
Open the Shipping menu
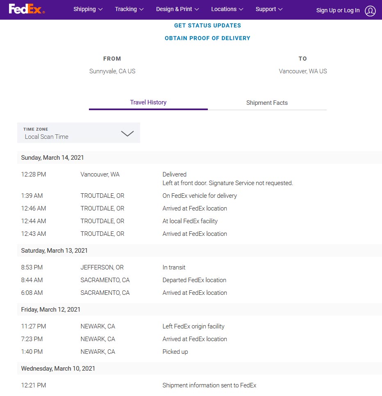88,9
